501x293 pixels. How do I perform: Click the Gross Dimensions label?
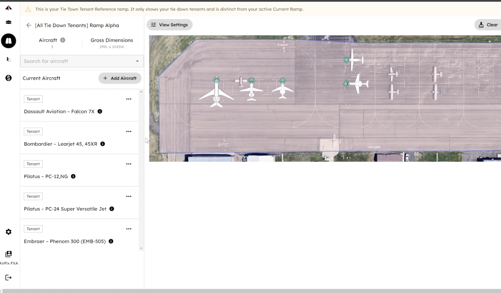pos(112,40)
